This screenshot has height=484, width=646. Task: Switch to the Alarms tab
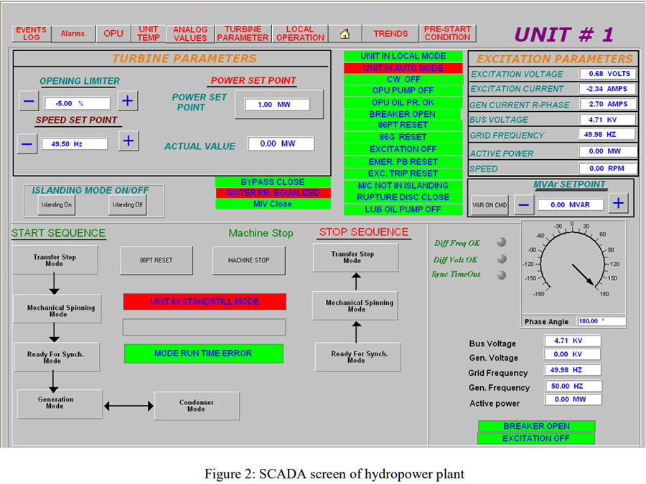tap(72, 34)
